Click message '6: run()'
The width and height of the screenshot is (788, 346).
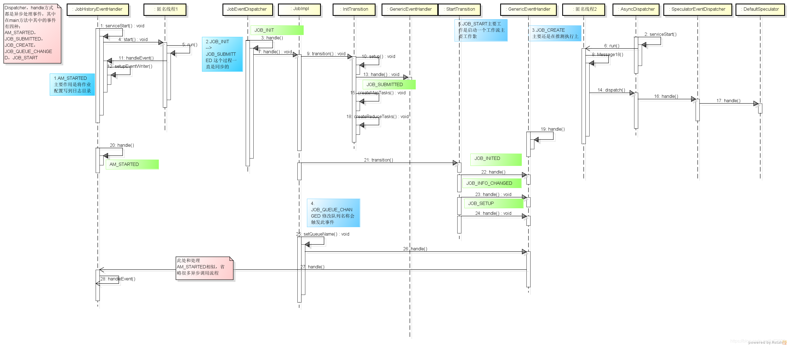[x=612, y=46]
